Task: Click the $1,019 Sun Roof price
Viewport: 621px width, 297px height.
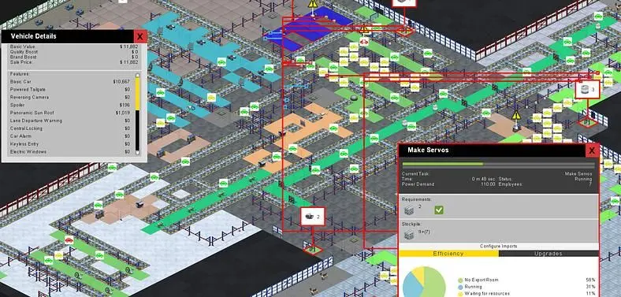Action: pos(123,113)
